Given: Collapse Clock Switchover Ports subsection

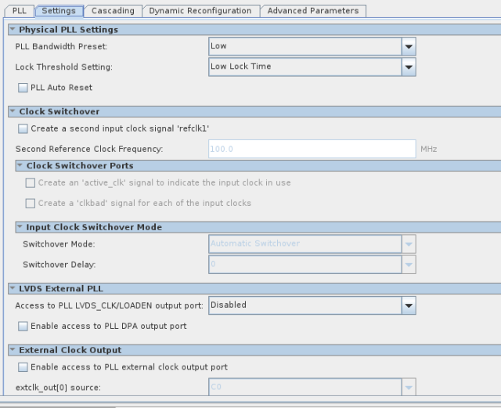Looking at the screenshot, I should point(20,166).
